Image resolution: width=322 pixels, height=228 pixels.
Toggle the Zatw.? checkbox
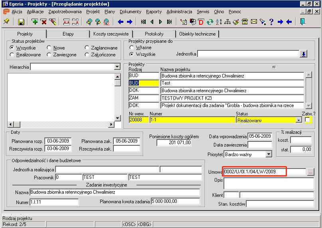coord(307,120)
